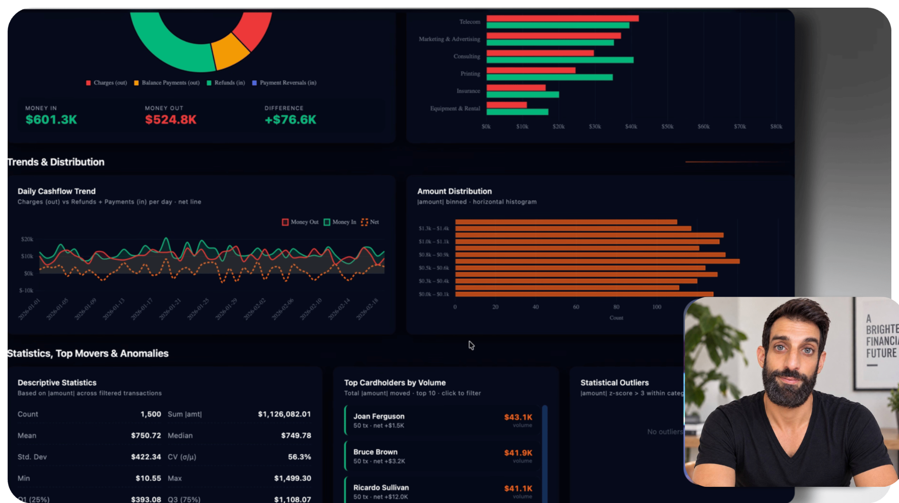Click the $0.0k – $0.1k histogram bin label
Viewport: 899px width, 503px height.
pos(434,294)
